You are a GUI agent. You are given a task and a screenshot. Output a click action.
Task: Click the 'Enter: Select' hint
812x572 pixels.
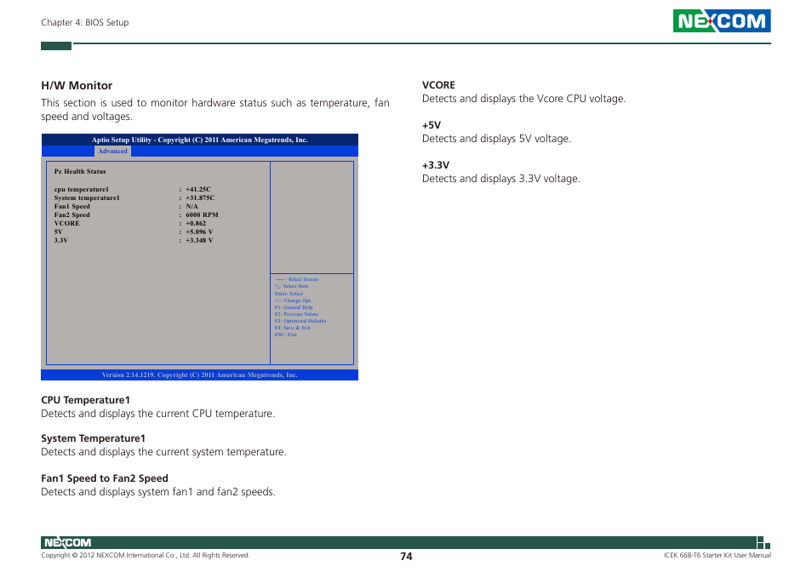coord(289,294)
